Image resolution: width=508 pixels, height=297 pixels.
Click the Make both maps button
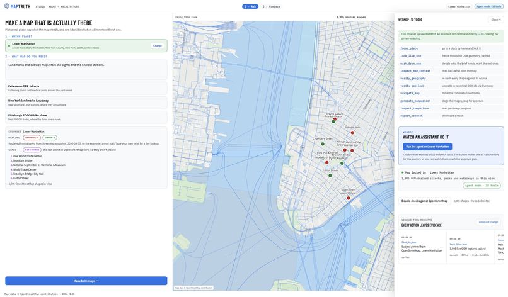coord(86,281)
